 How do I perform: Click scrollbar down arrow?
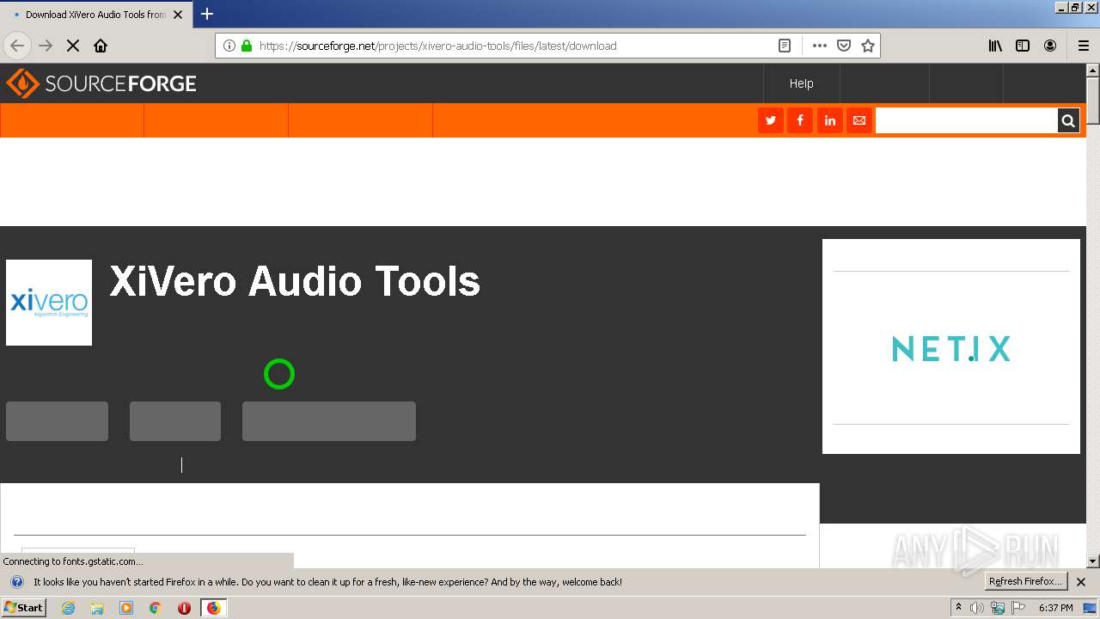[x=1093, y=561]
